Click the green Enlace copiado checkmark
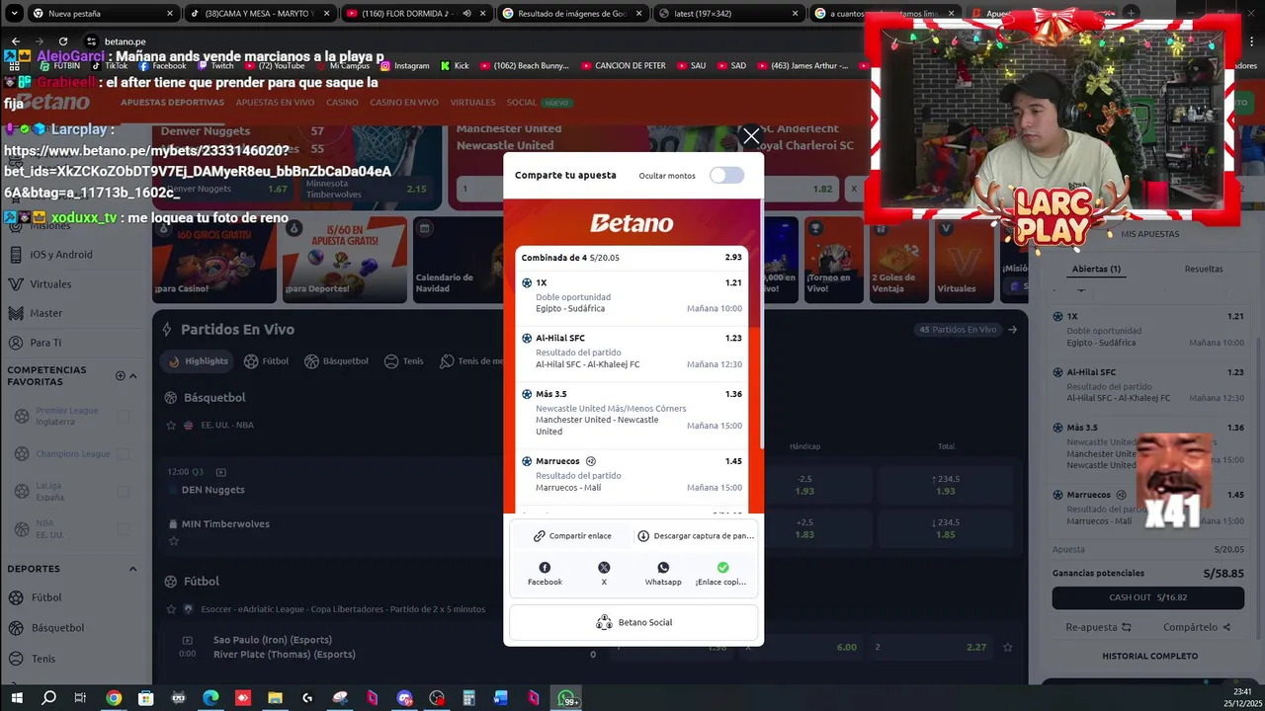 click(722, 568)
